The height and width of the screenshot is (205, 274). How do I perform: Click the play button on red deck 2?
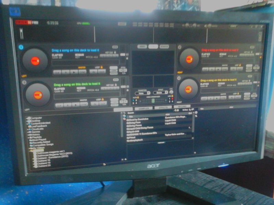pyautogui.click(x=218, y=69)
